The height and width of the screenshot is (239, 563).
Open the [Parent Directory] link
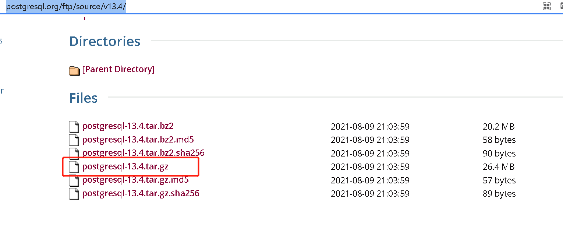pos(118,69)
